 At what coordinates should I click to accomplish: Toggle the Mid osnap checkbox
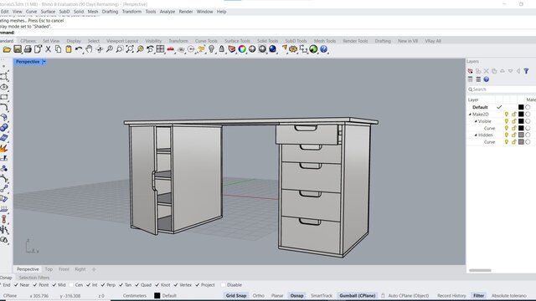click(54, 284)
